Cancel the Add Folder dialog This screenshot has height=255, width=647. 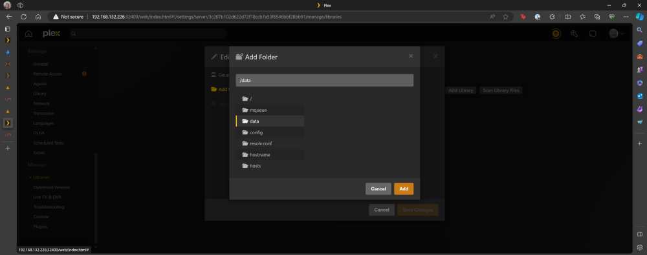(x=378, y=189)
